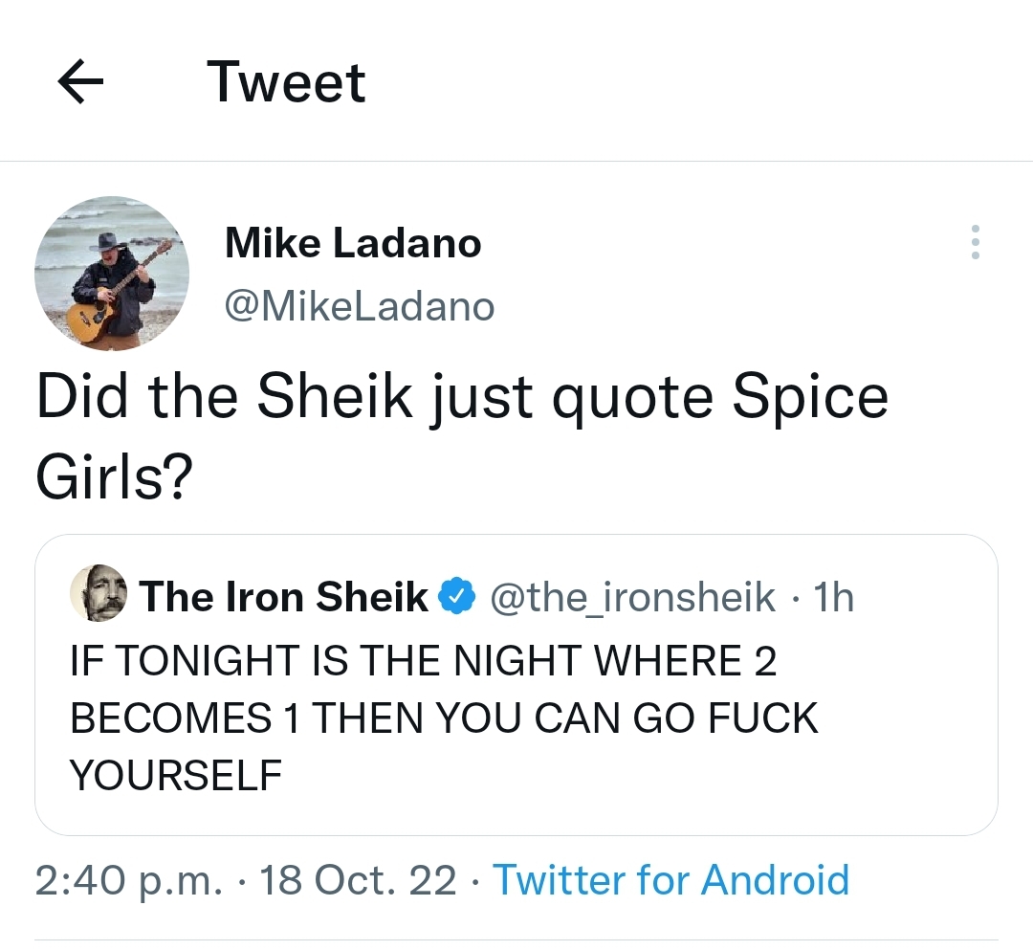Open the Twitter for Android link

pyautogui.click(x=670, y=879)
